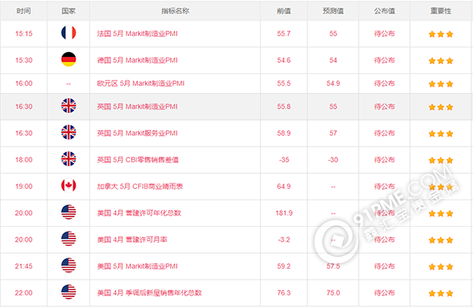
Task: Select the 18:00 time cell
Action: point(24,160)
